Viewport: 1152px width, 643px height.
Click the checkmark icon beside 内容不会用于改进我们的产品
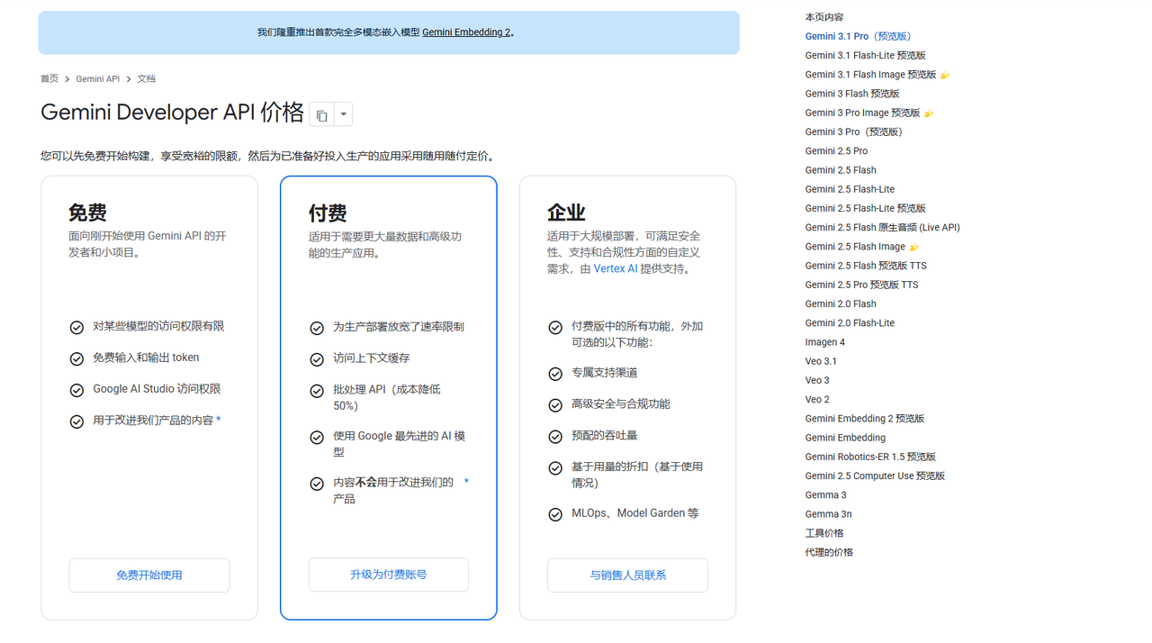(x=317, y=484)
